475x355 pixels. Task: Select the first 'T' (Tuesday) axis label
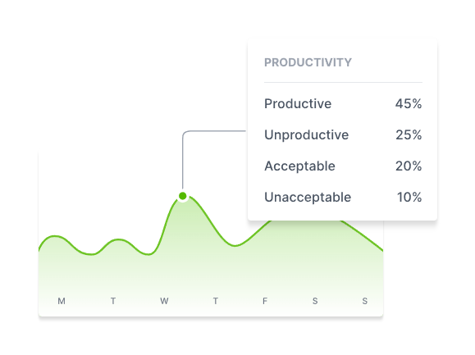tap(113, 301)
